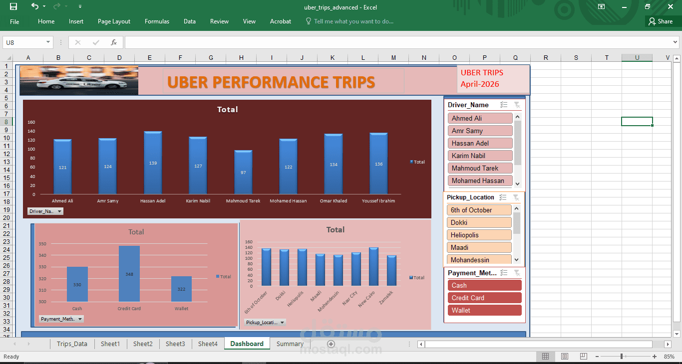Clear filter on Driver_Name slicer
Image resolution: width=682 pixels, height=364 pixels.
click(x=517, y=105)
